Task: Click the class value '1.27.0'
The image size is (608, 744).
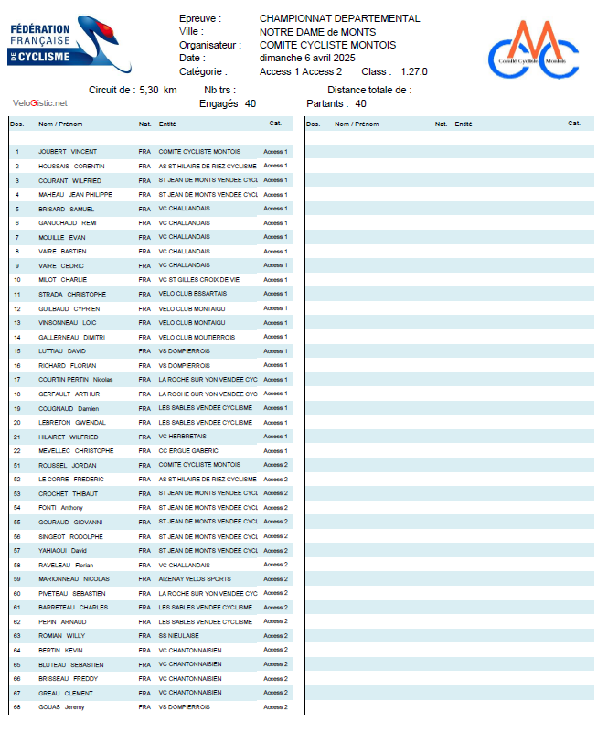Action: [x=413, y=71]
